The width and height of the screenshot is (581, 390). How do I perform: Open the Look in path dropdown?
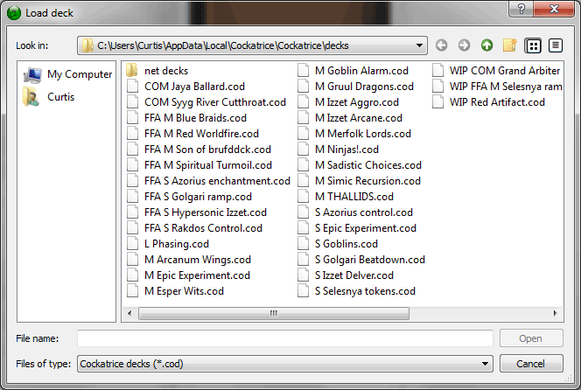419,45
